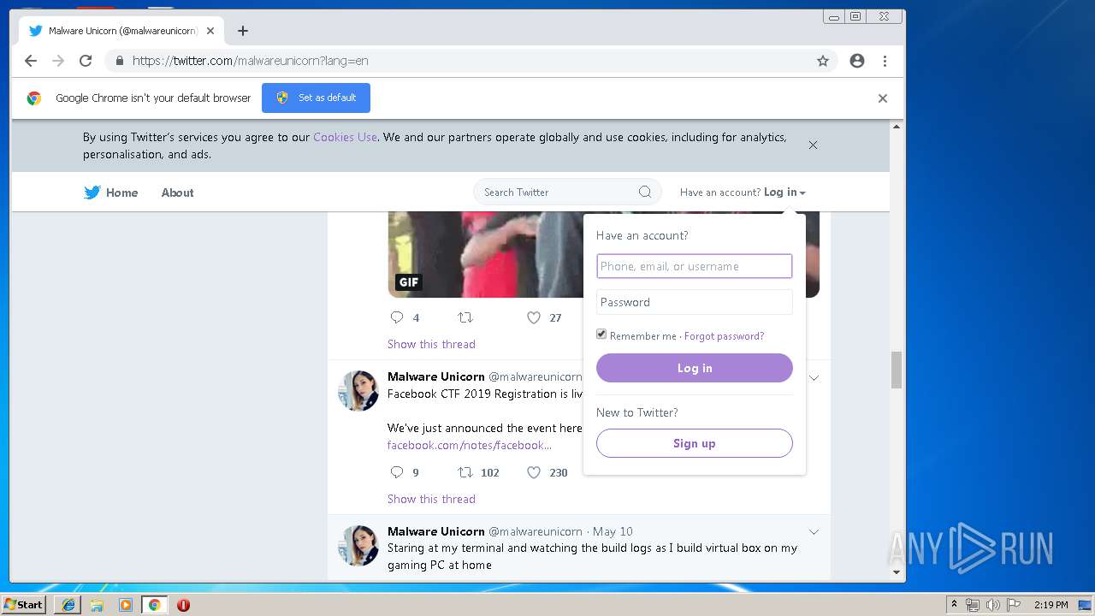Open the Opera taskbar icon
1095x616 pixels.
(183, 605)
